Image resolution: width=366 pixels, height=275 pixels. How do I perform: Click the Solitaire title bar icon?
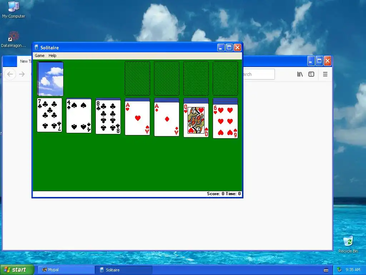click(x=36, y=48)
